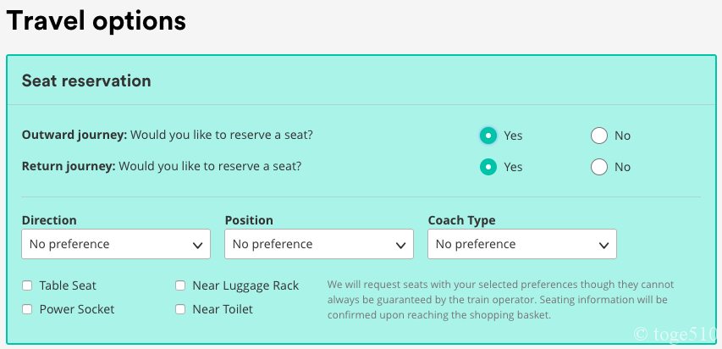Open the Direction preference dropdown
The image size is (722, 349).
click(x=115, y=244)
